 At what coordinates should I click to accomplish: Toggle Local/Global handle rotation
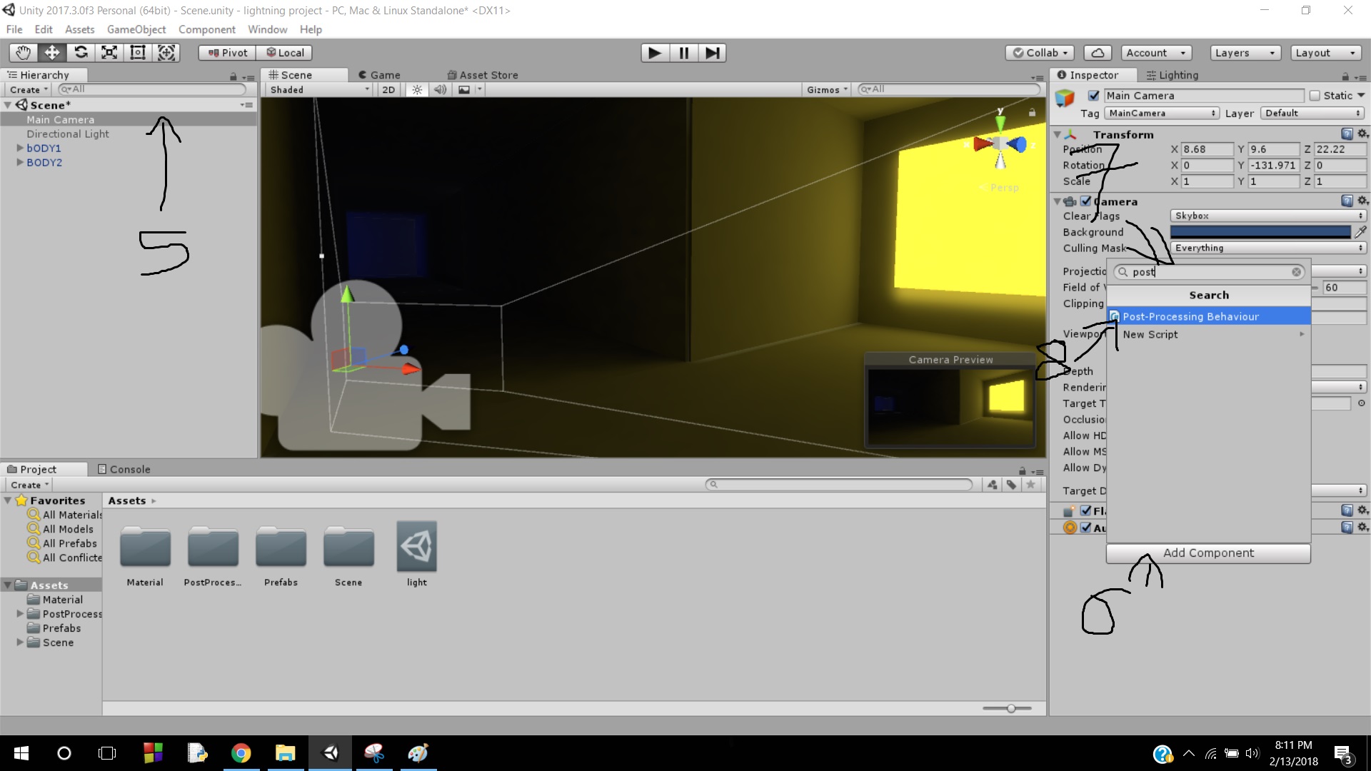point(285,53)
